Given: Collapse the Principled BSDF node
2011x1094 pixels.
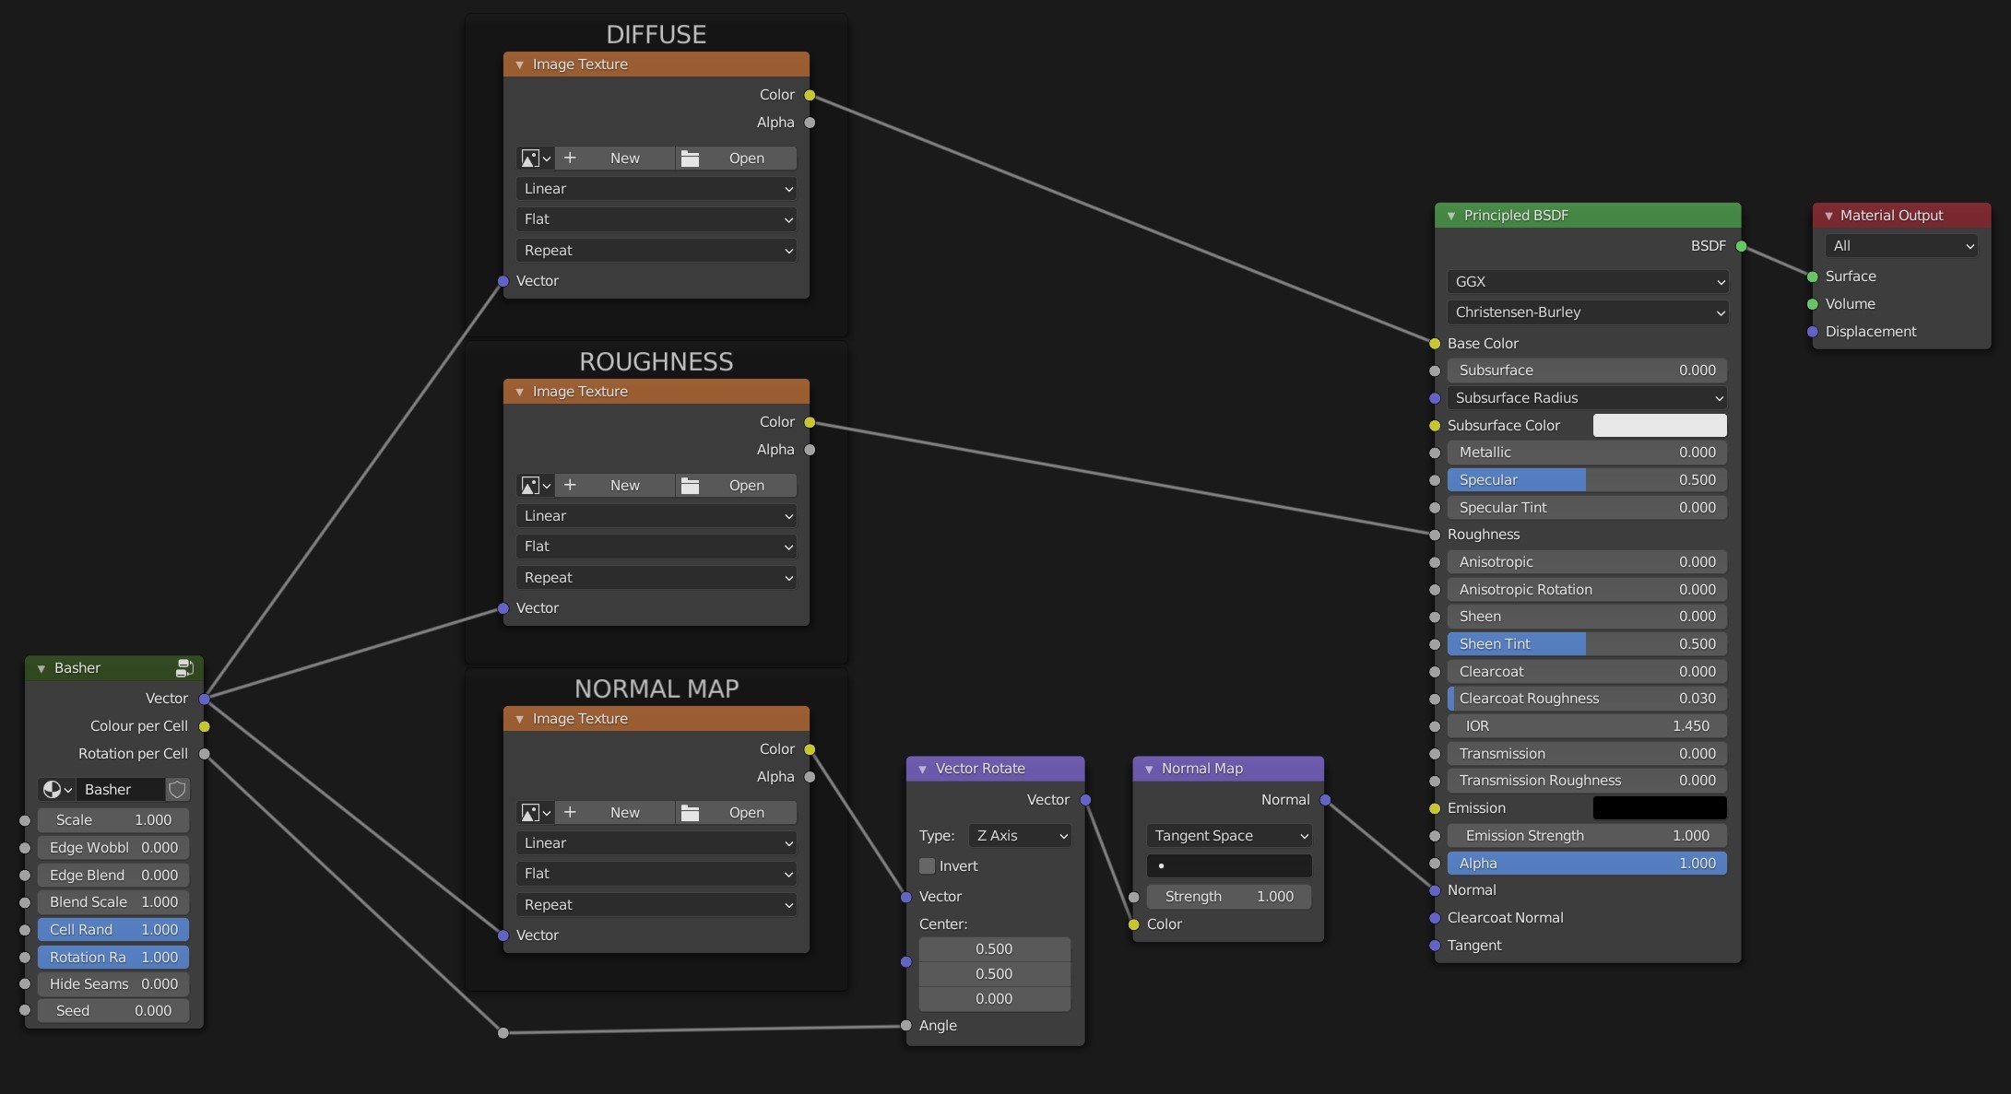Looking at the screenshot, I should click(1451, 216).
